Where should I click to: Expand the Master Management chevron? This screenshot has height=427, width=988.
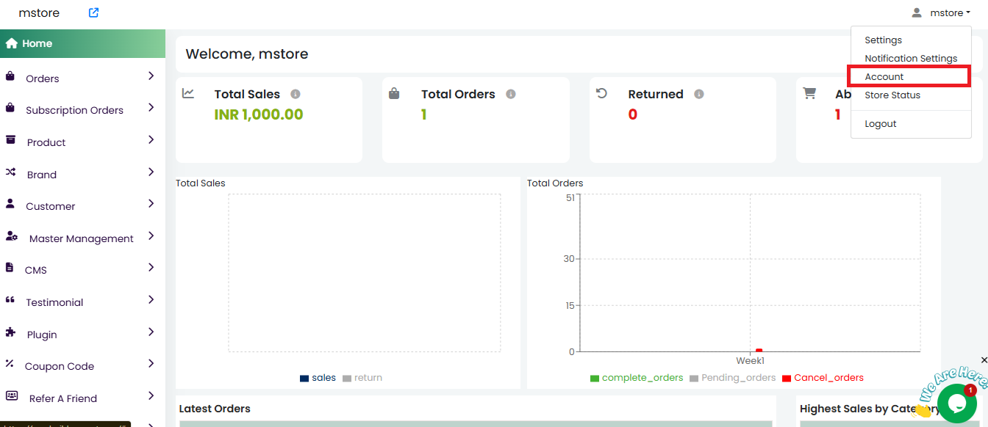pyautogui.click(x=151, y=236)
